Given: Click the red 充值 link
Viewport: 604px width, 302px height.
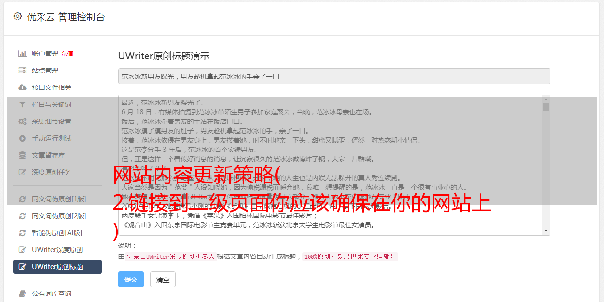Looking at the screenshot, I should tap(67, 54).
